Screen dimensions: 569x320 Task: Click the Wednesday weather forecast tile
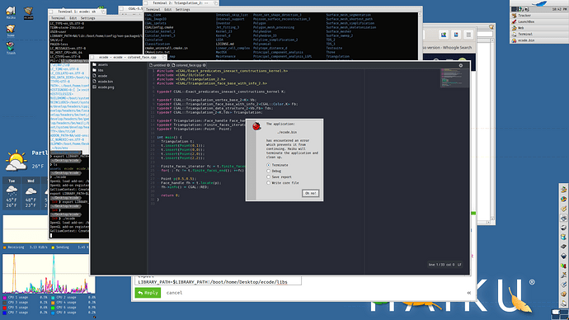pyautogui.click(x=31, y=193)
